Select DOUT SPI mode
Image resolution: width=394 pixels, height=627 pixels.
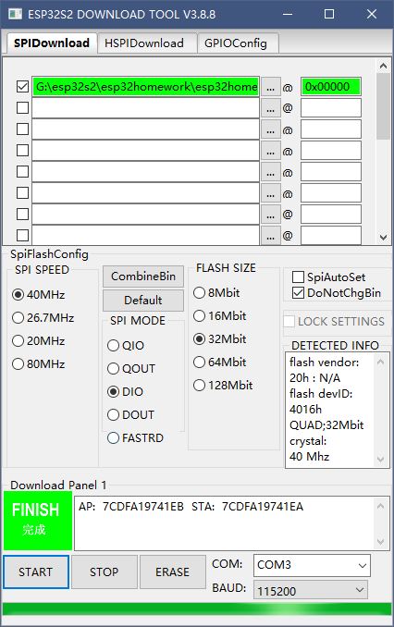click(130, 415)
